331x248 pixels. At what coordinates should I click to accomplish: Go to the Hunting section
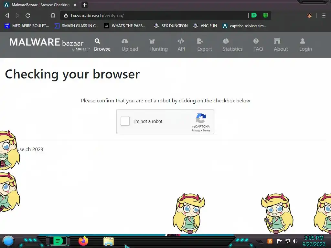[158, 45]
